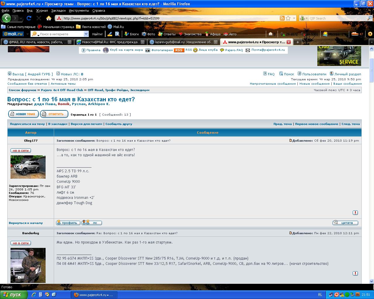Open 'Версия для печати' link
This screenshot has height=299, width=374.
pos(86,124)
